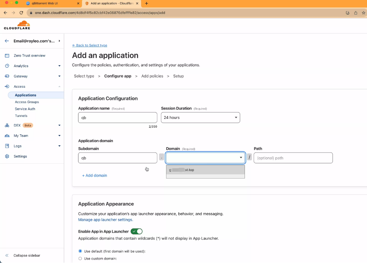Click the back arrow beside account name
The width and height of the screenshot is (367, 269).
click(x=7, y=41)
